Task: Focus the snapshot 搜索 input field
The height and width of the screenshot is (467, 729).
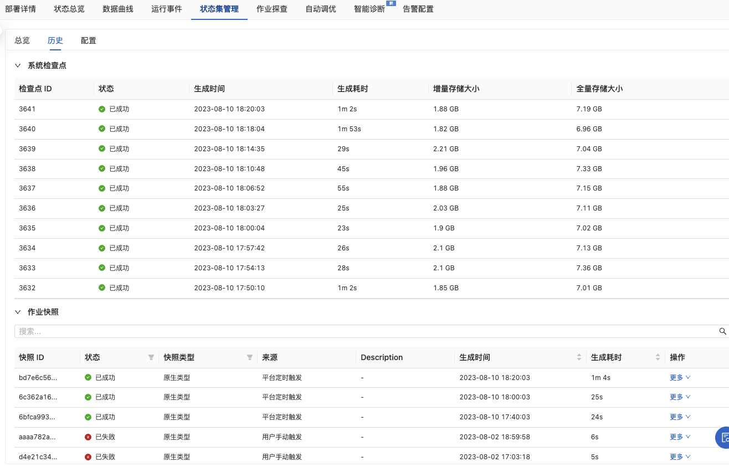Action: pos(366,331)
